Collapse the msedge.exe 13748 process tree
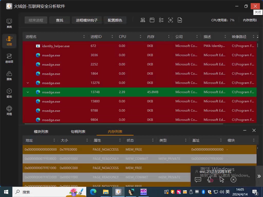The height and width of the screenshot is (197, 263). pos(28,92)
